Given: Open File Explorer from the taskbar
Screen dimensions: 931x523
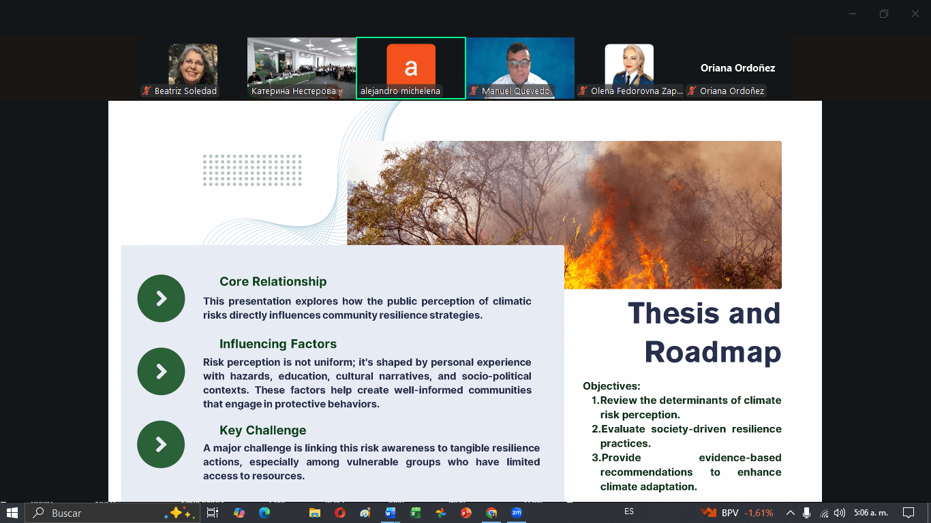Looking at the screenshot, I should point(314,513).
